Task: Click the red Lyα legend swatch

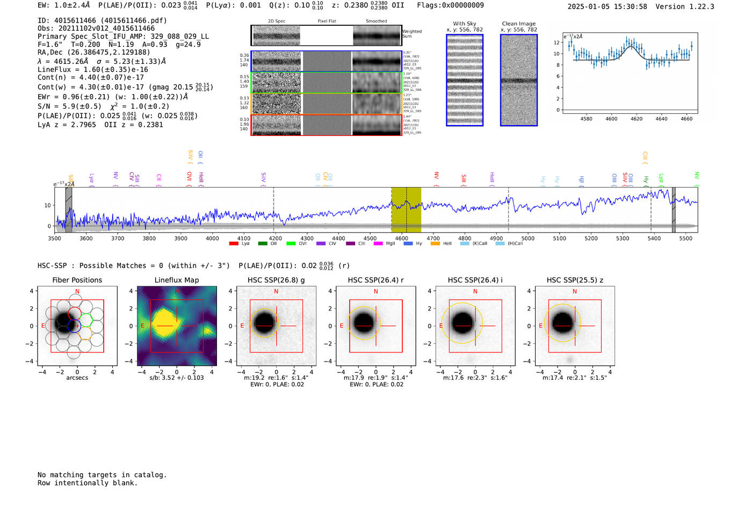Action: [234, 243]
